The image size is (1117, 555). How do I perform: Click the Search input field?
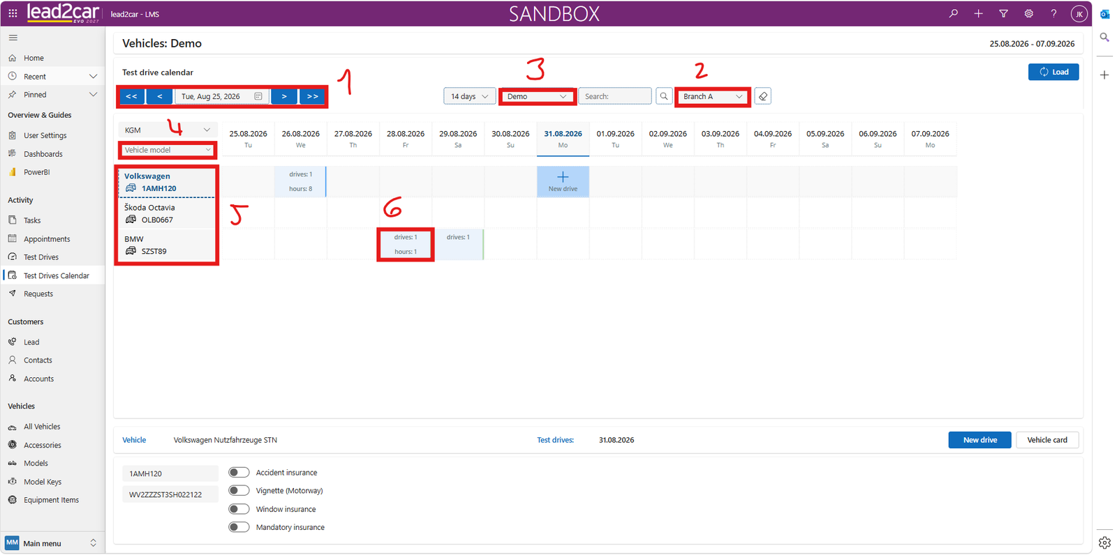click(615, 96)
